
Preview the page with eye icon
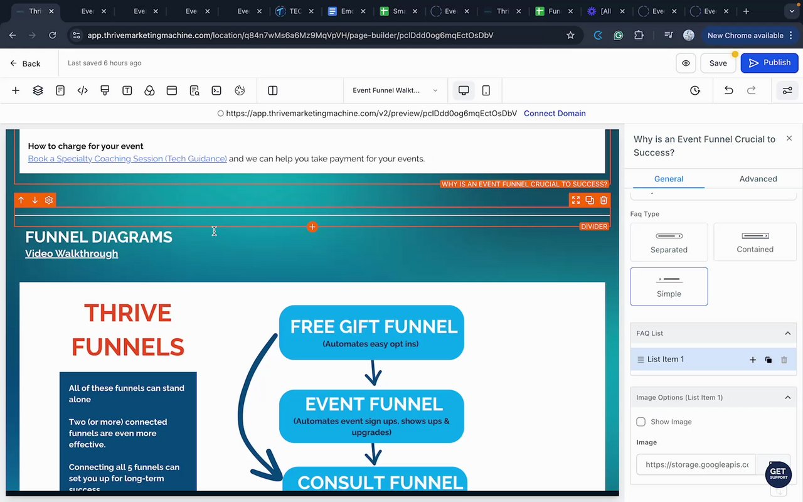(x=686, y=63)
